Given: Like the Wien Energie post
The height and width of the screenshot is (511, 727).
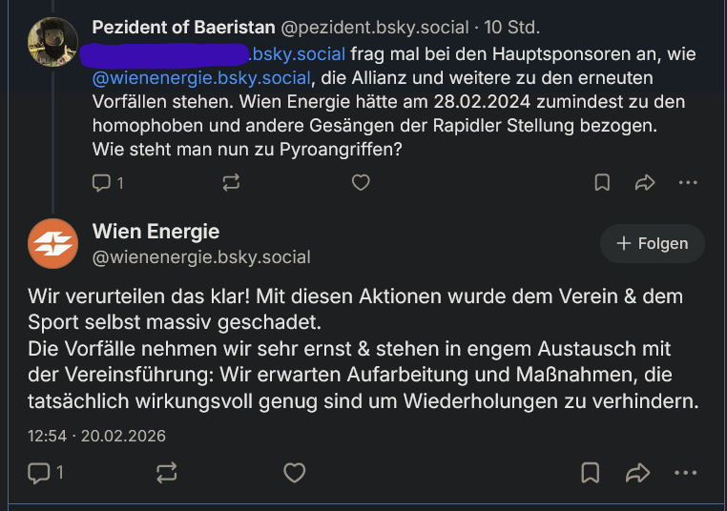Looking at the screenshot, I should (x=295, y=472).
